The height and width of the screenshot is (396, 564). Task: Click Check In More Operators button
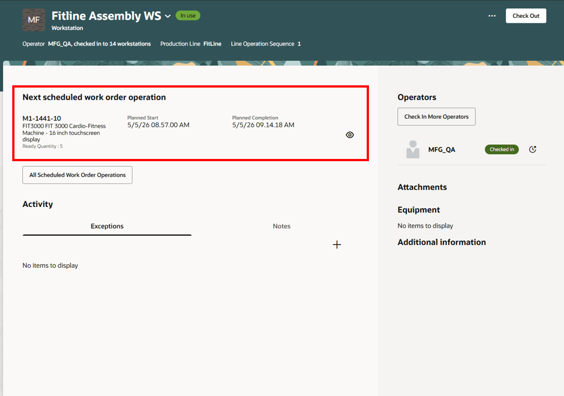(436, 117)
